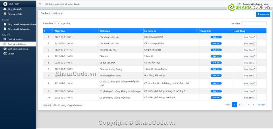Image resolution: width=273 pixels, height=129 pixels.
Task: Click the Thêm mới button
Action: [263, 14]
